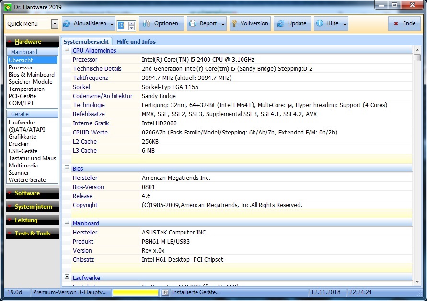The height and width of the screenshot is (301, 427).
Task: Click Premium-Version status bar entry
Action: [69, 292]
